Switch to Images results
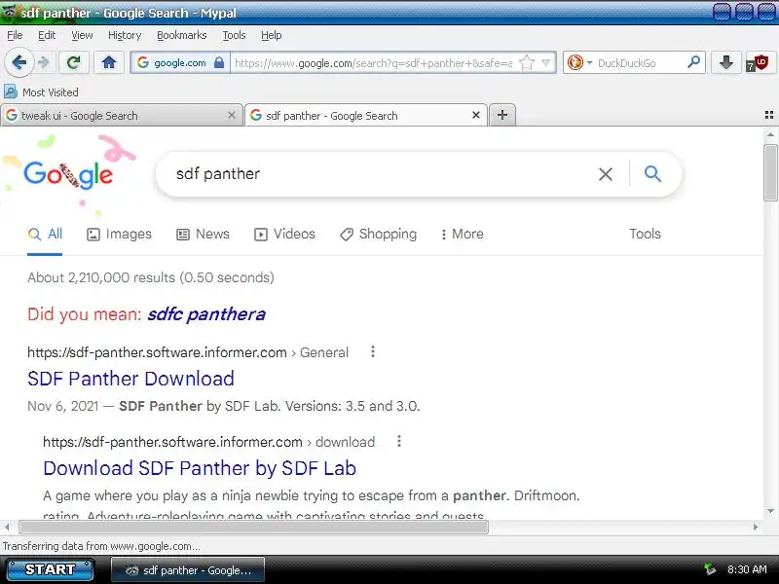779x584 pixels. [119, 234]
